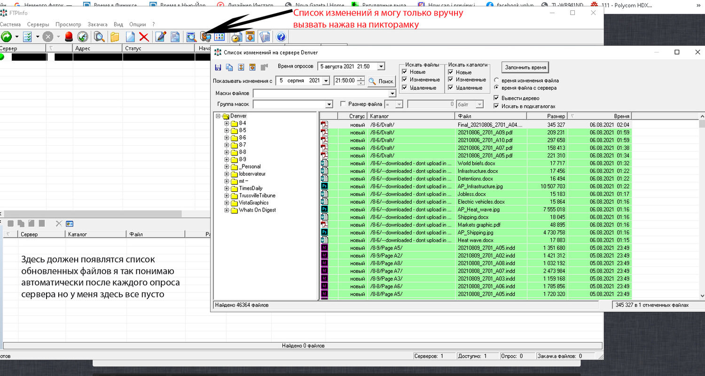Click the blue window icon in lower panel toolbar
This screenshot has width=705, height=376.
[x=70, y=224]
